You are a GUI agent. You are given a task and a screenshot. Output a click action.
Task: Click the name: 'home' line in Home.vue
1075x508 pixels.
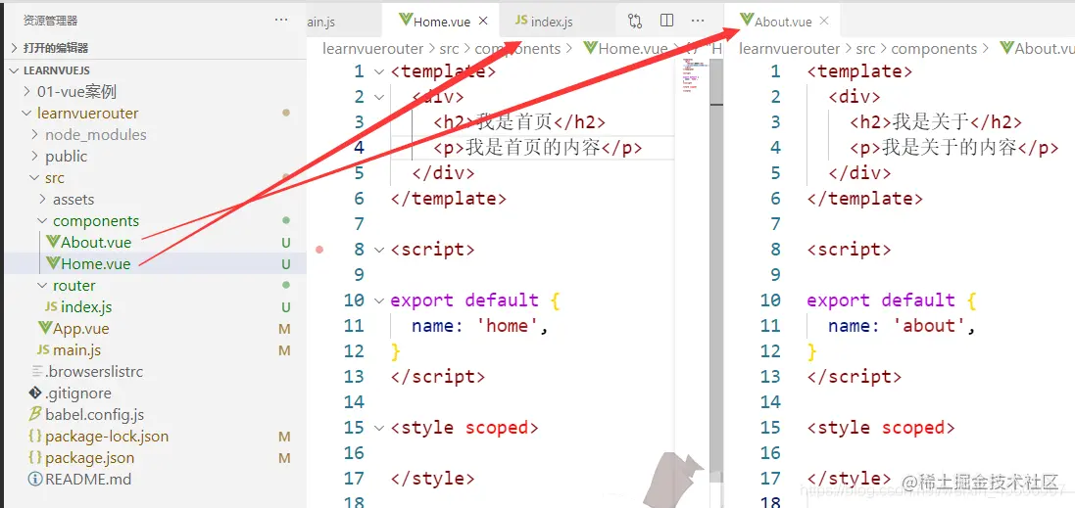point(480,326)
